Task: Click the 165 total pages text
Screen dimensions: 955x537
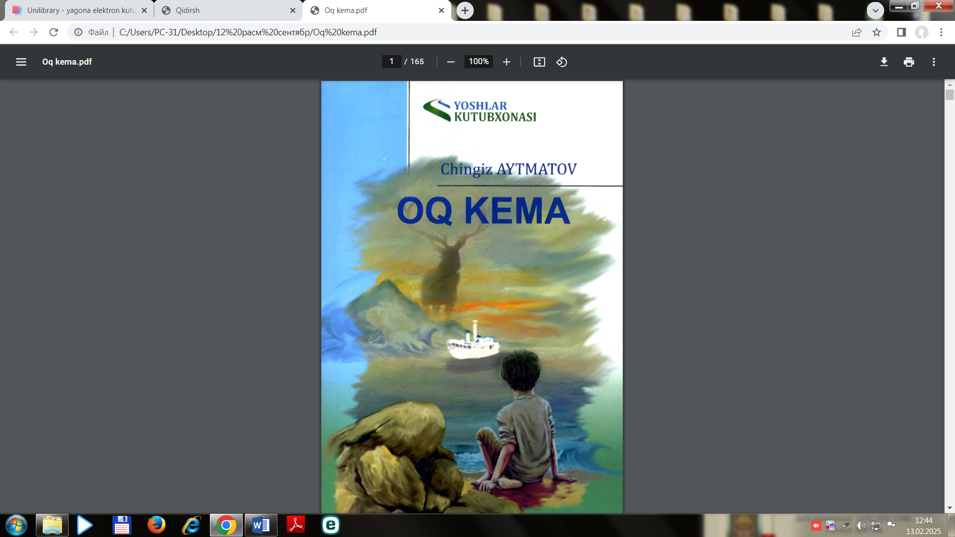Action: [417, 62]
